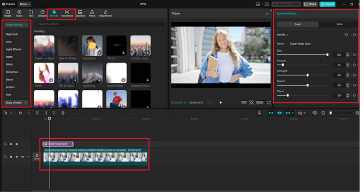Image resolution: width=364 pixels, height=192 pixels.
Task: Click the Amount stepper arrows
Action: pyautogui.click(x=347, y=65)
